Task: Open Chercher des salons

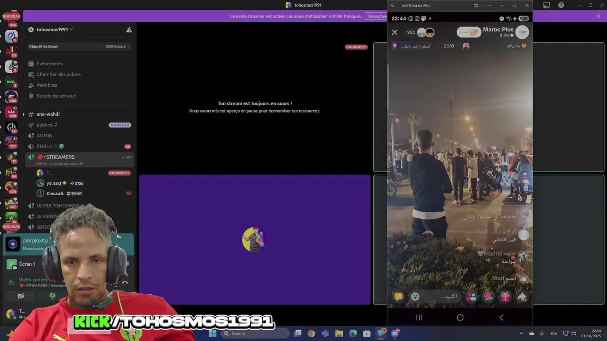Action: pos(58,74)
